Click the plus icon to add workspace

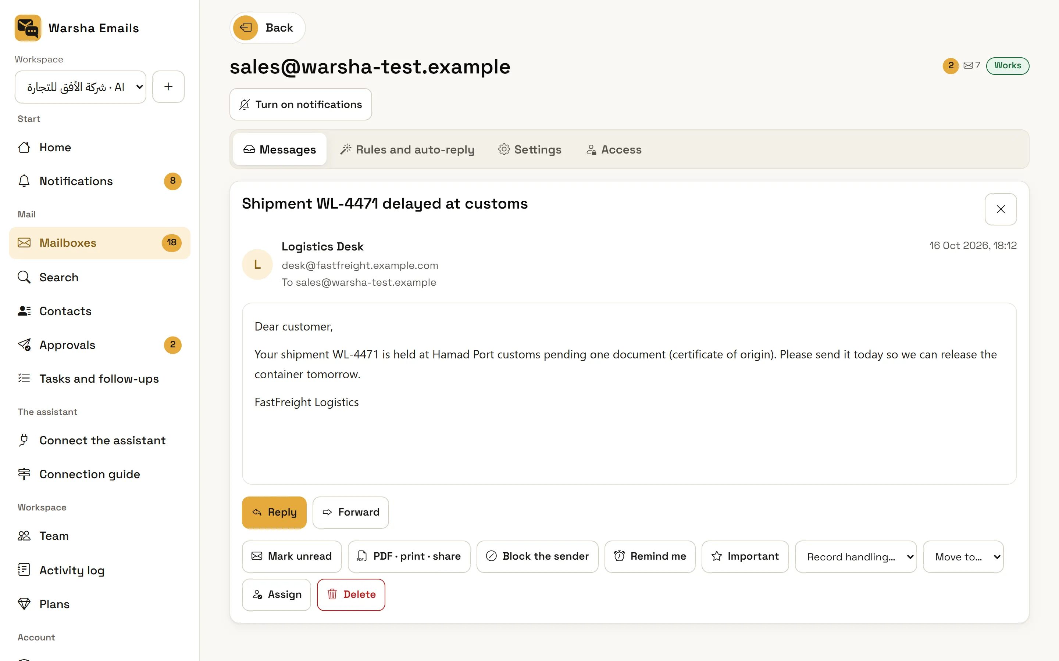point(168,87)
